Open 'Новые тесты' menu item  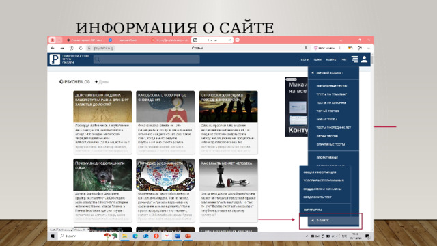pyautogui.click(x=326, y=120)
